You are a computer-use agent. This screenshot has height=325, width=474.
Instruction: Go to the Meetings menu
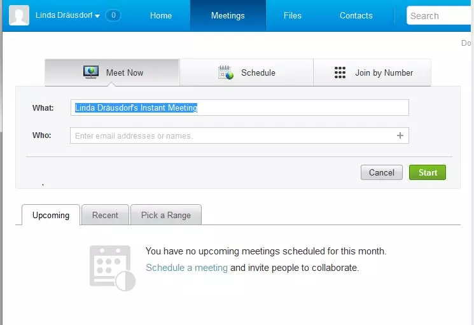pyautogui.click(x=228, y=15)
